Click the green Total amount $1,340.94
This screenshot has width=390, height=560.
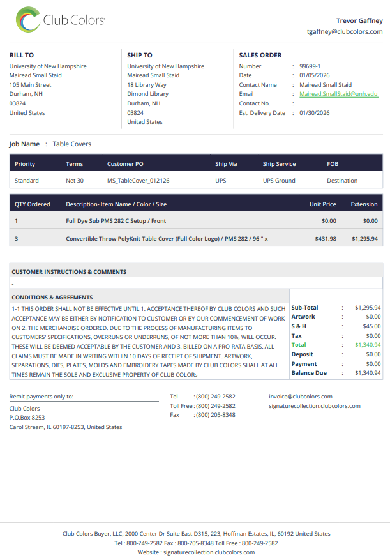[x=368, y=345]
